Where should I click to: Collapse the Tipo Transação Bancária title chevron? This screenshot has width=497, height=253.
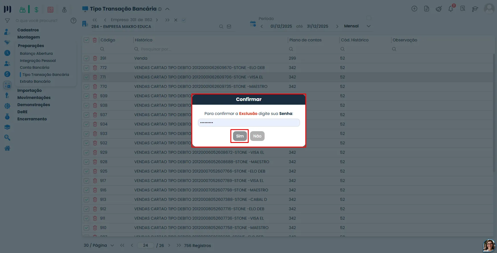click(x=167, y=9)
